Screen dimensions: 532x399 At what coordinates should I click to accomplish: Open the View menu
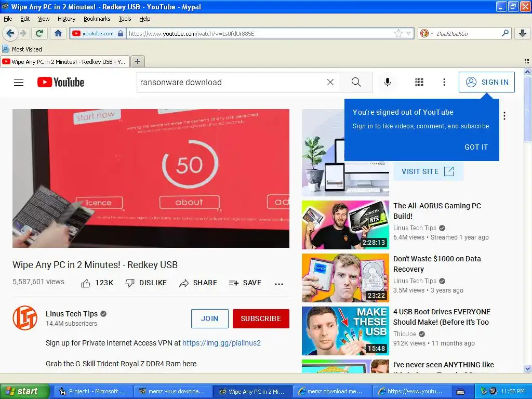point(44,19)
